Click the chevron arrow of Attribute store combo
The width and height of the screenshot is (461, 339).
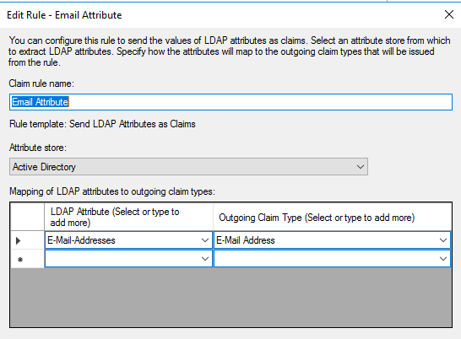coord(361,167)
